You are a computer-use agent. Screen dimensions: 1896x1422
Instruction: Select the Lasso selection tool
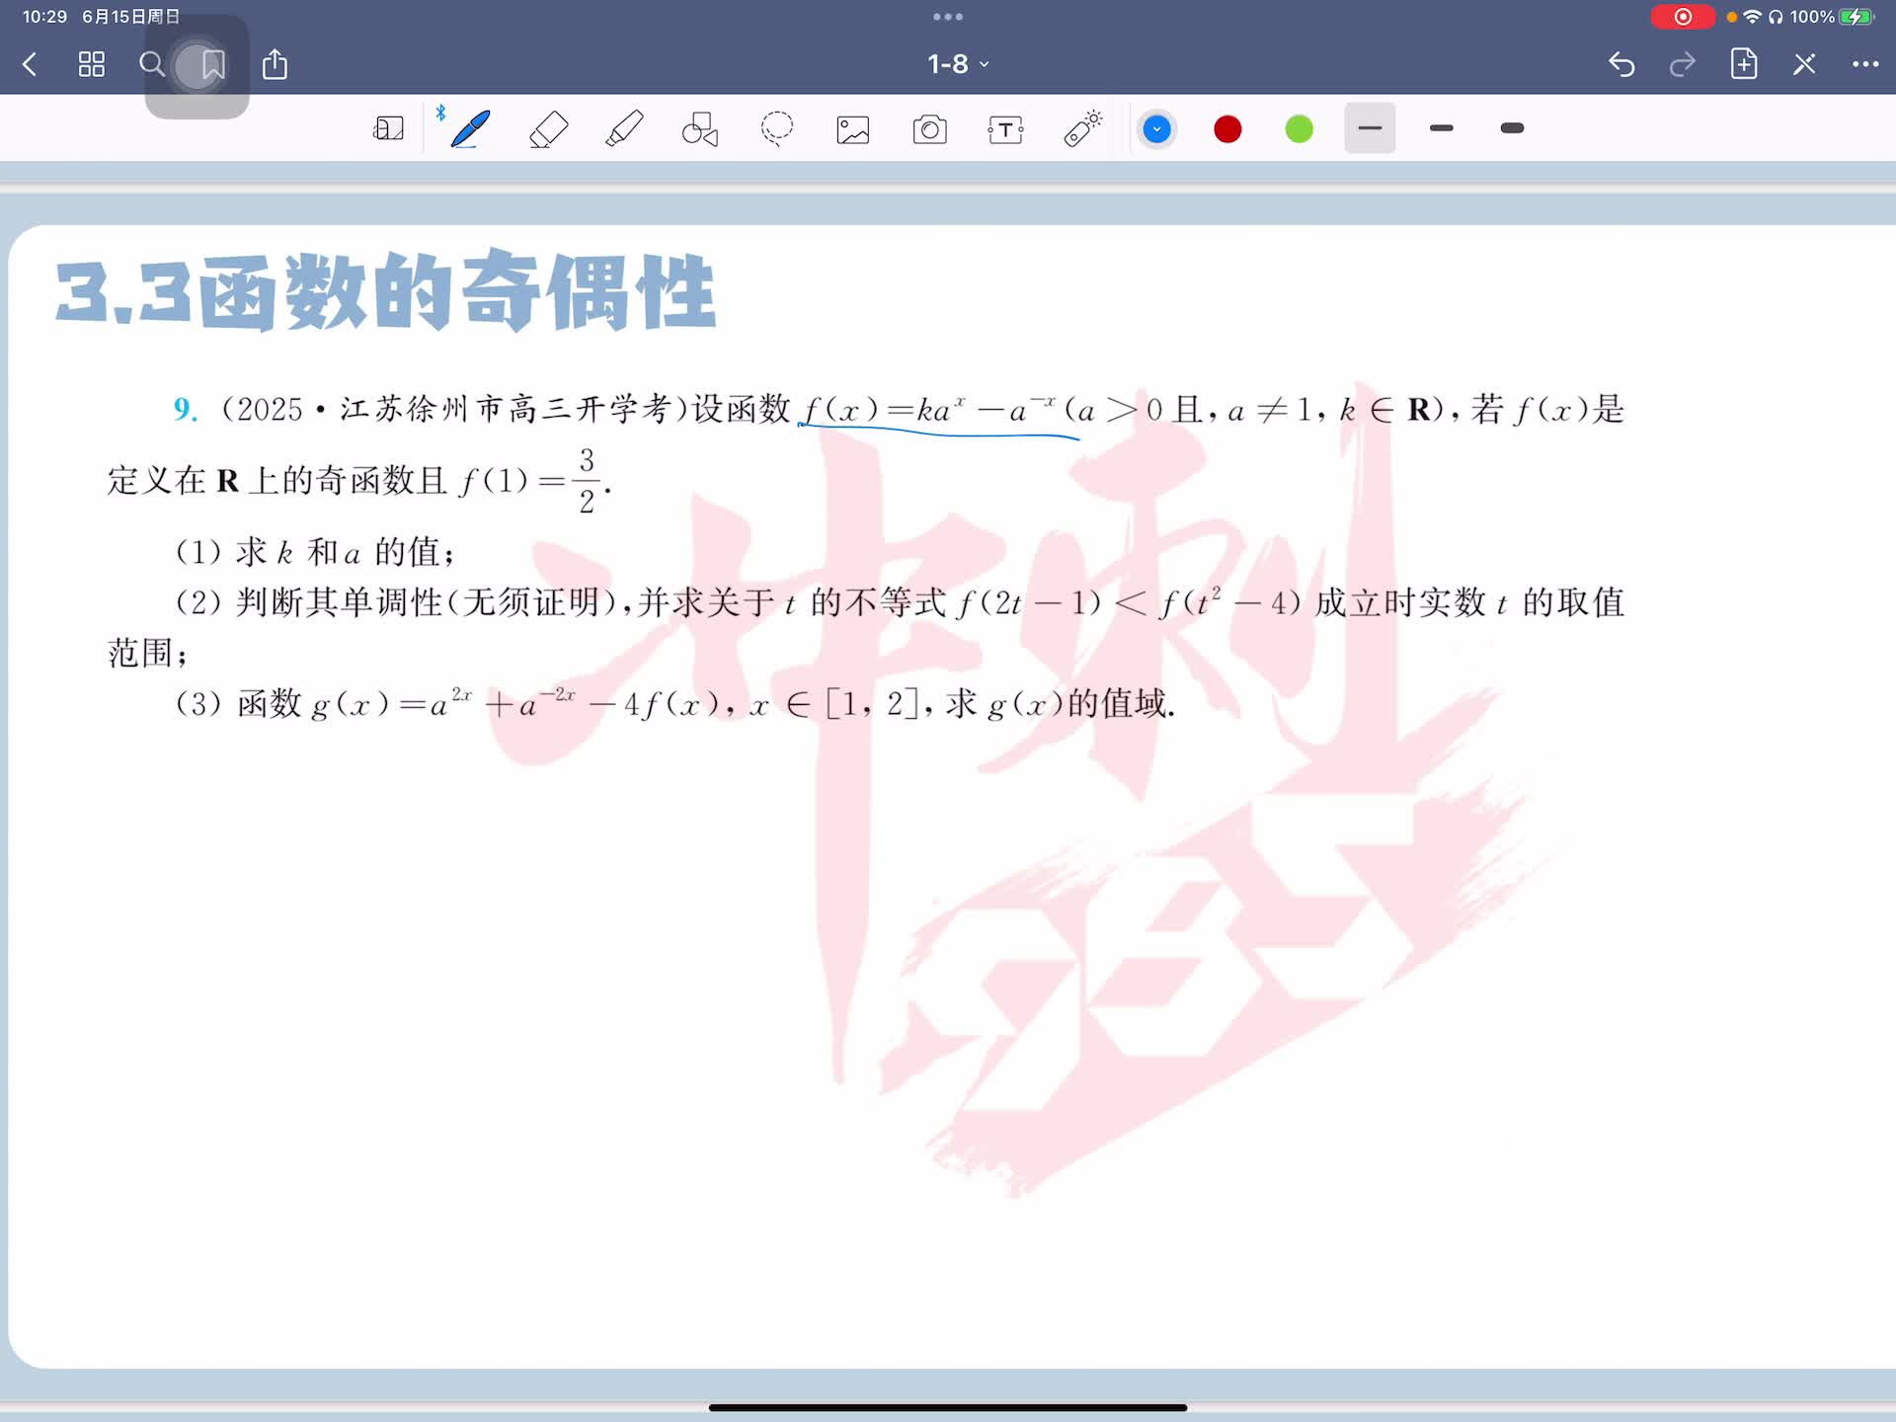tap(777, 129)
